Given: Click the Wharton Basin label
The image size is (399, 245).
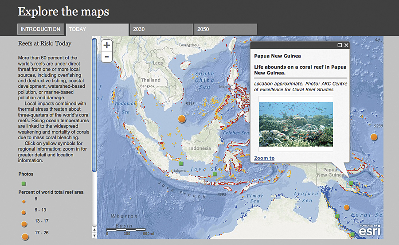Looking at the screenshot, I should 124,221.
